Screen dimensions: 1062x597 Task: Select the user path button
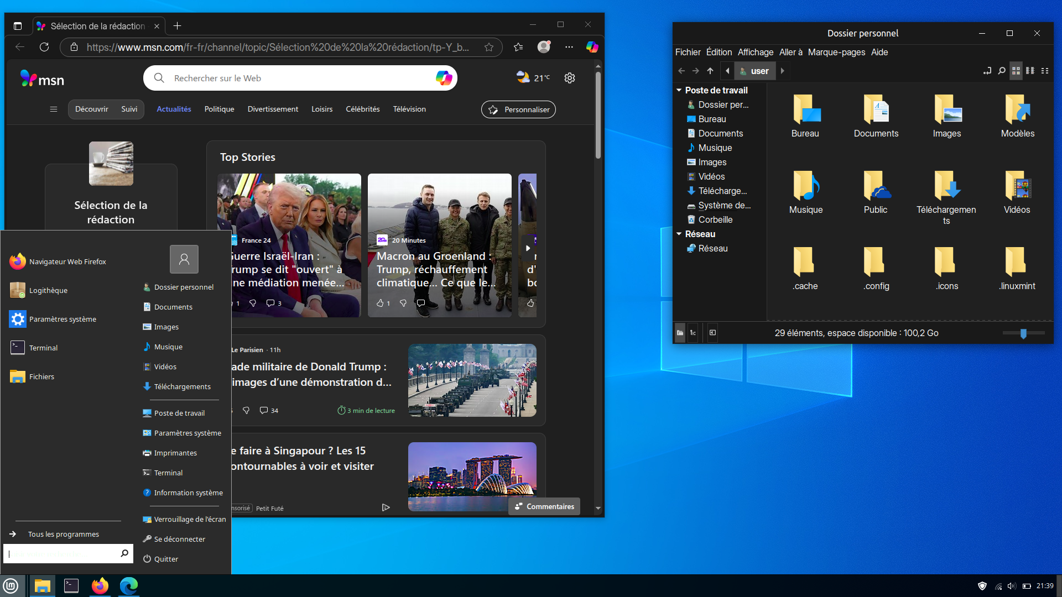(755, 71)
